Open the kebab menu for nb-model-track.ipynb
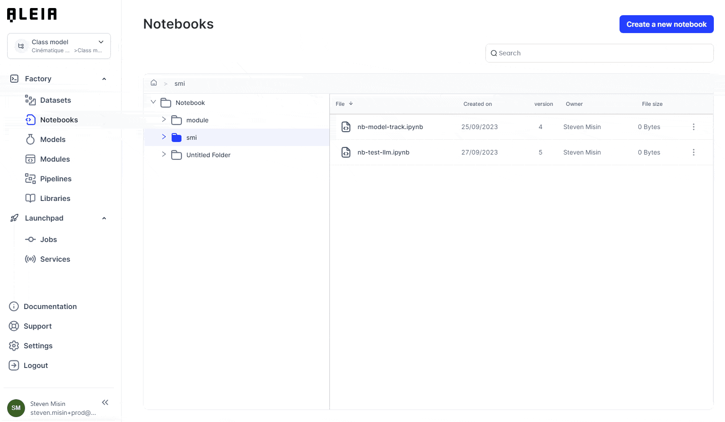Image resolution: width=725 pixels, height=422 pixels. 693,127
